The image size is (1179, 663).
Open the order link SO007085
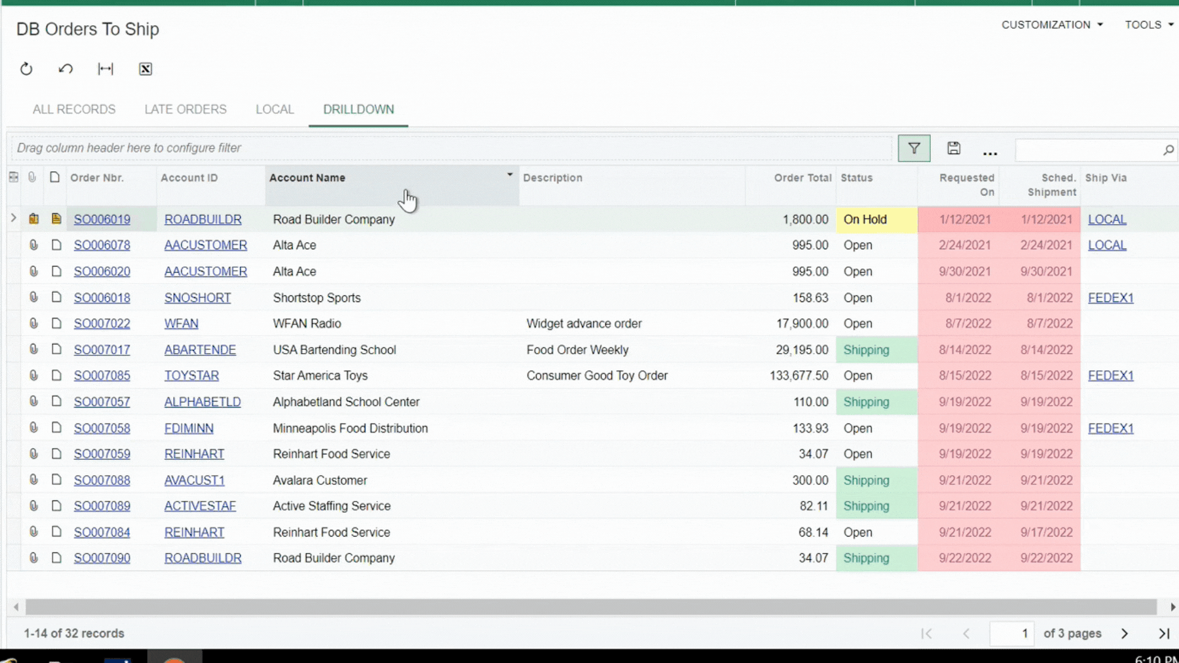pyautogui.click(x=102, y=376)
